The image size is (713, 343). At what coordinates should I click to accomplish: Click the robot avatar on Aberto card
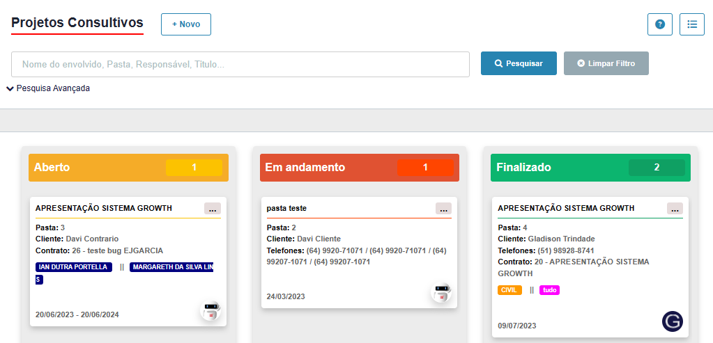click(211, 311)
